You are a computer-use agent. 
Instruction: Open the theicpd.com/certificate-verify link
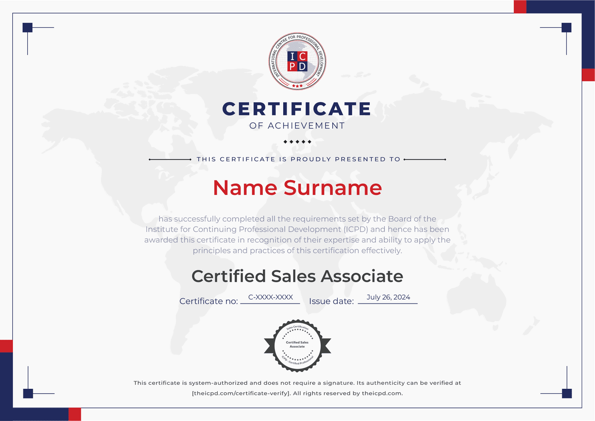tap(241, 393)
